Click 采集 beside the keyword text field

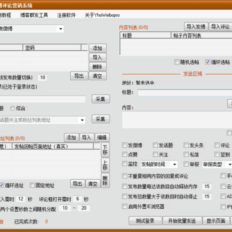point(101,99)
